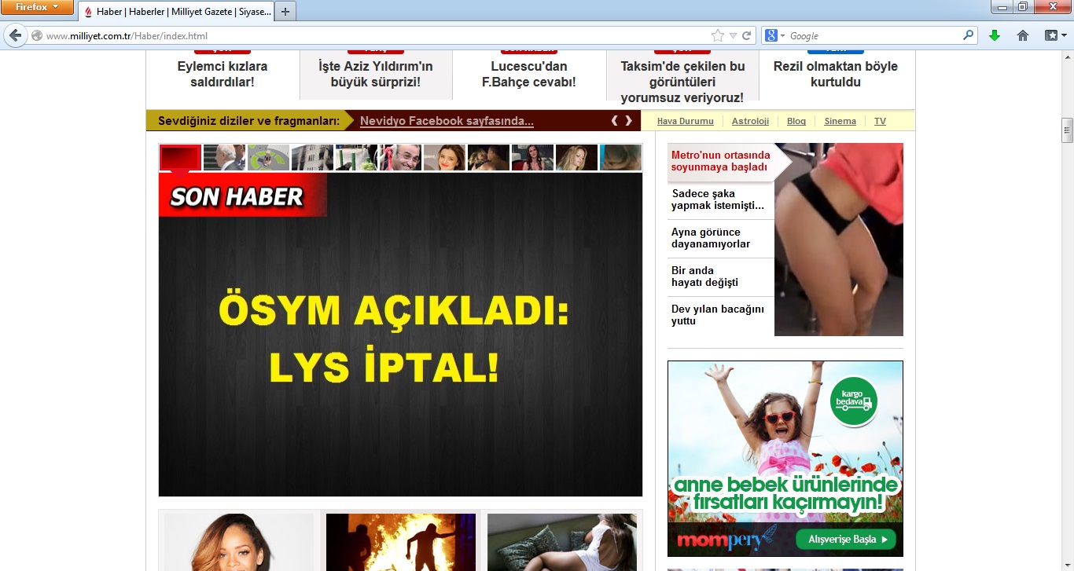Reload the page with the refresh icon
The height and width of the screenshot is (571, 1074).
point(746,35)
